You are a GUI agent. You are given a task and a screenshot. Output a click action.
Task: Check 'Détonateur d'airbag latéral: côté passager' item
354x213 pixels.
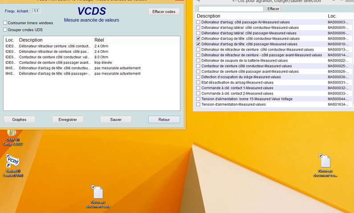pos(198,33)
